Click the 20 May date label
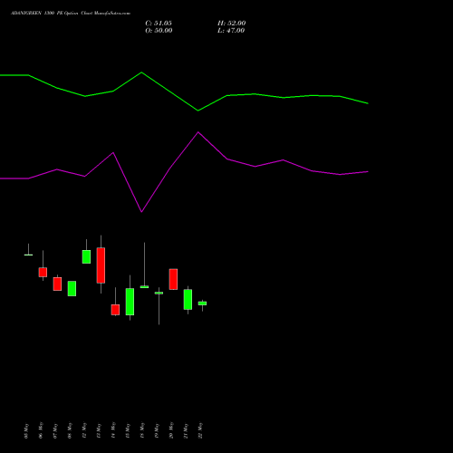This screenshot has height=453, width=453. (x=171, y=431)
